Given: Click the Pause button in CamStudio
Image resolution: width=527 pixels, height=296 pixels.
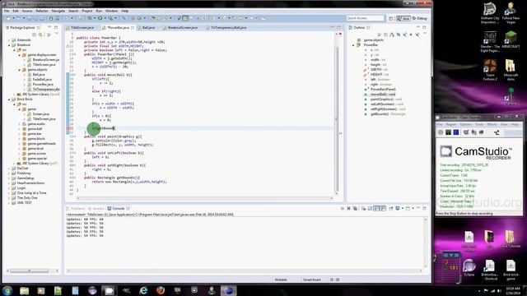Looking at the screenshot, I should click(x=448, y=132).
